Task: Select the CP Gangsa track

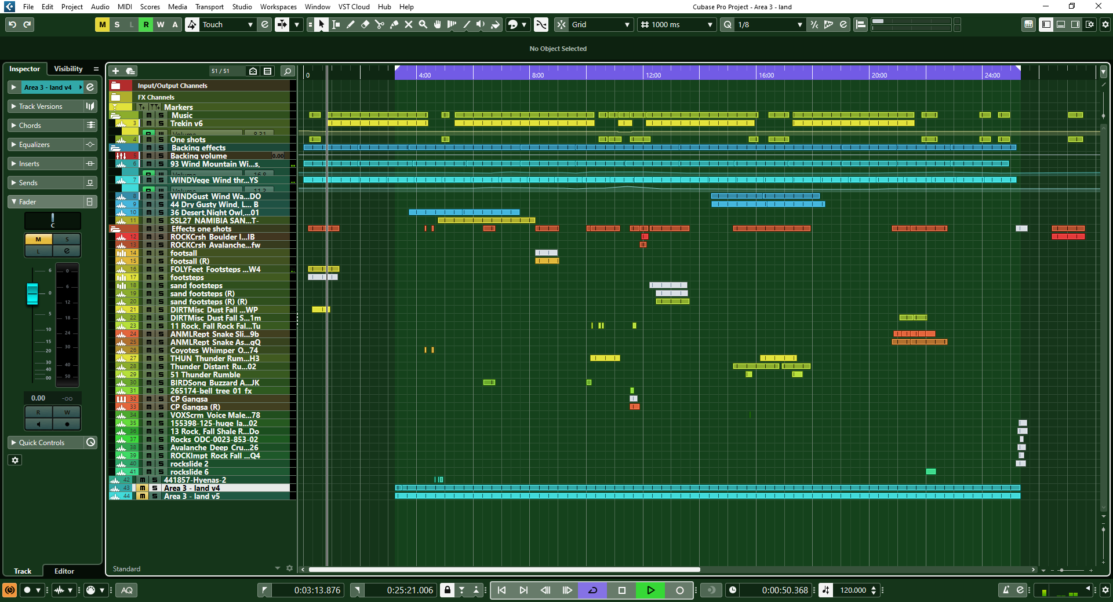Action: [188, 399]
